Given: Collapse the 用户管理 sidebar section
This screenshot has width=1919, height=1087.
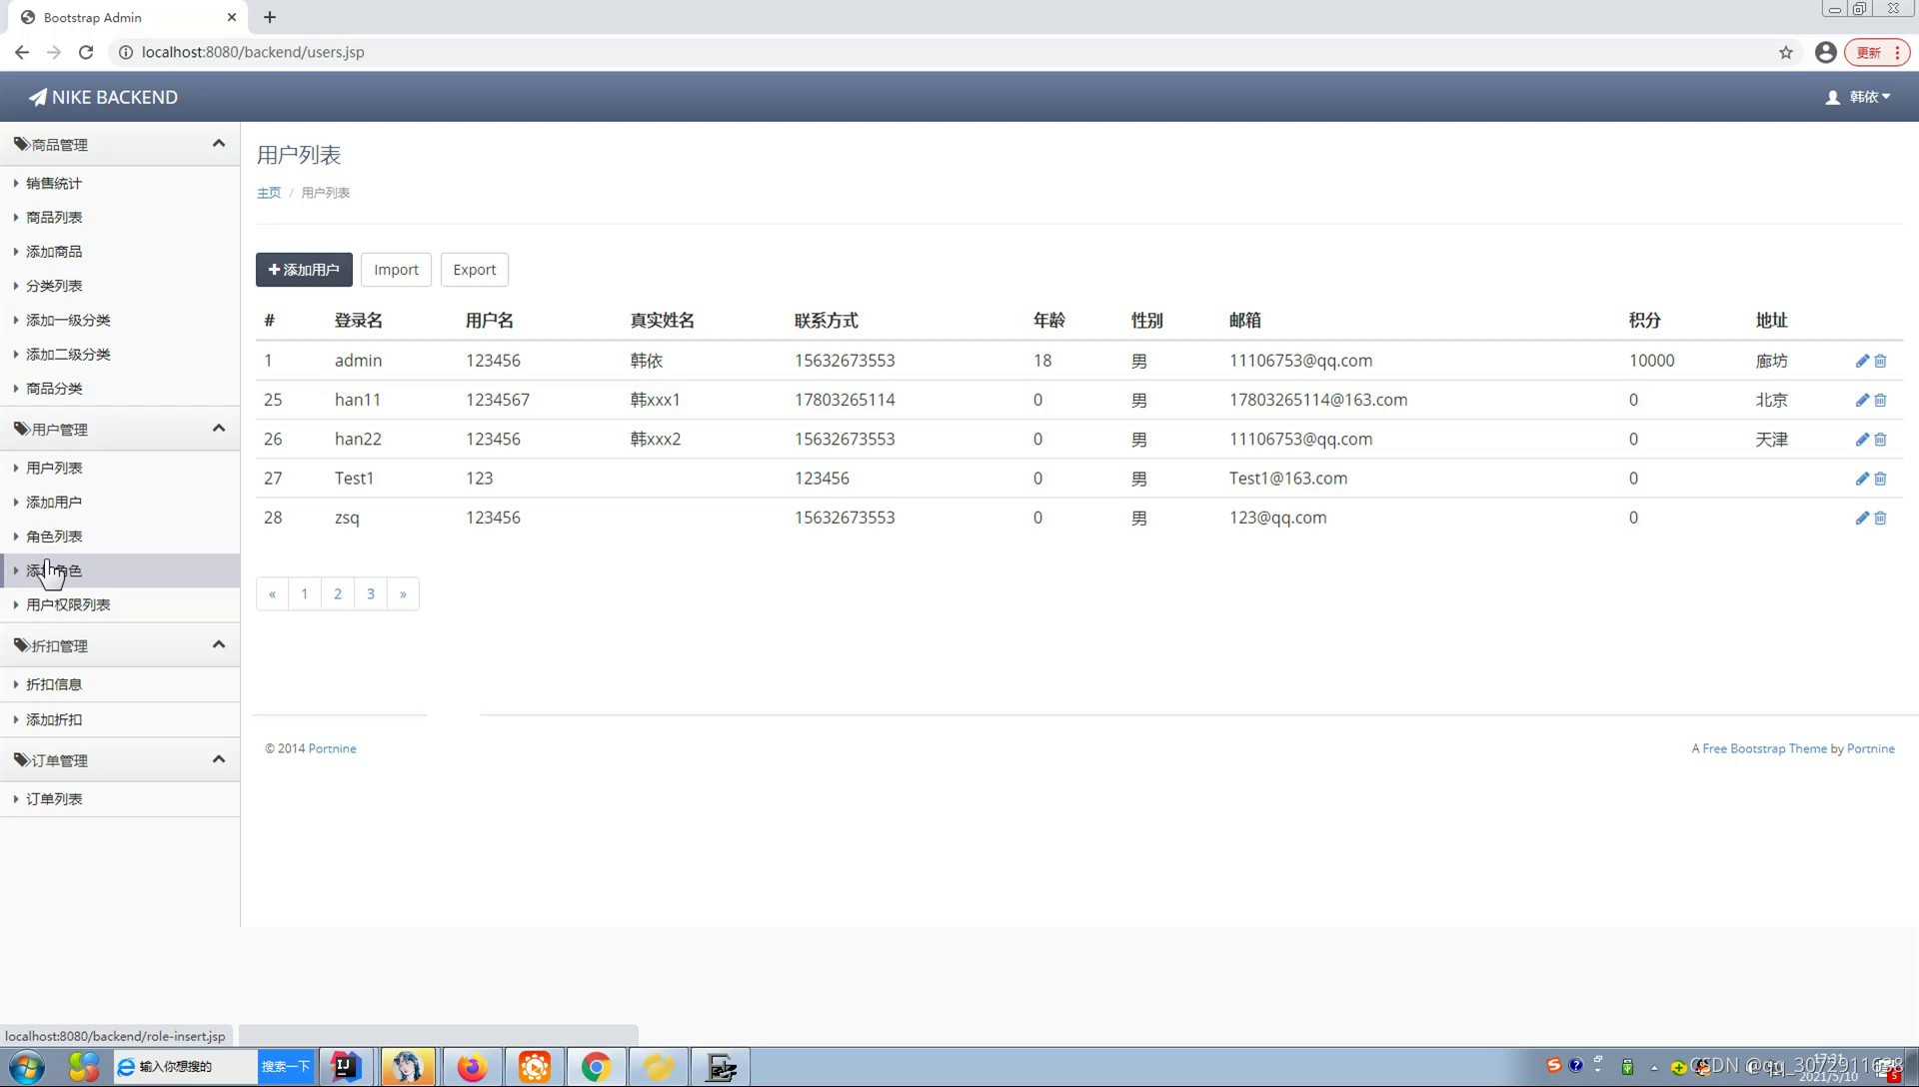Looking at the screenshot, I should tap(219, 429).
